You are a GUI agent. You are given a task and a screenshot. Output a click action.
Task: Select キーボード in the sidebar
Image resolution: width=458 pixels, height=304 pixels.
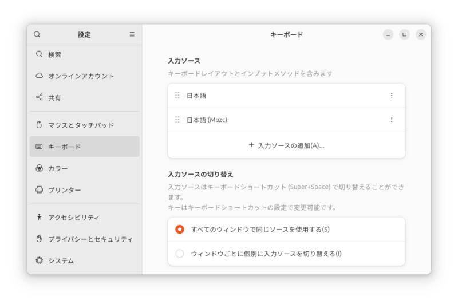click(x=84, y=147)
